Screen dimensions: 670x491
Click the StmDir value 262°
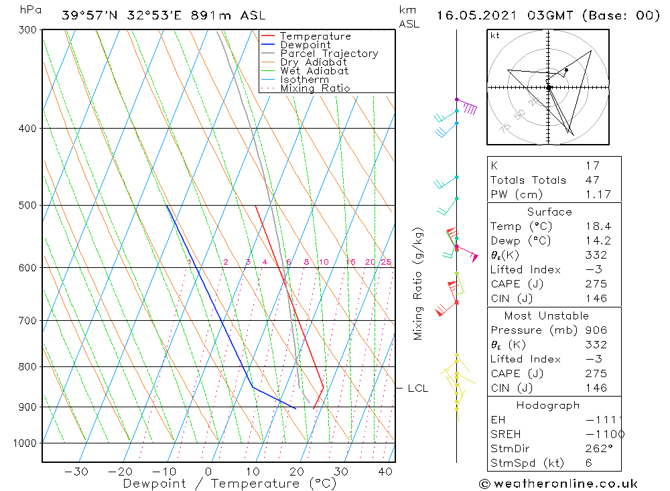pyautogui.click(x=599, y=449)
